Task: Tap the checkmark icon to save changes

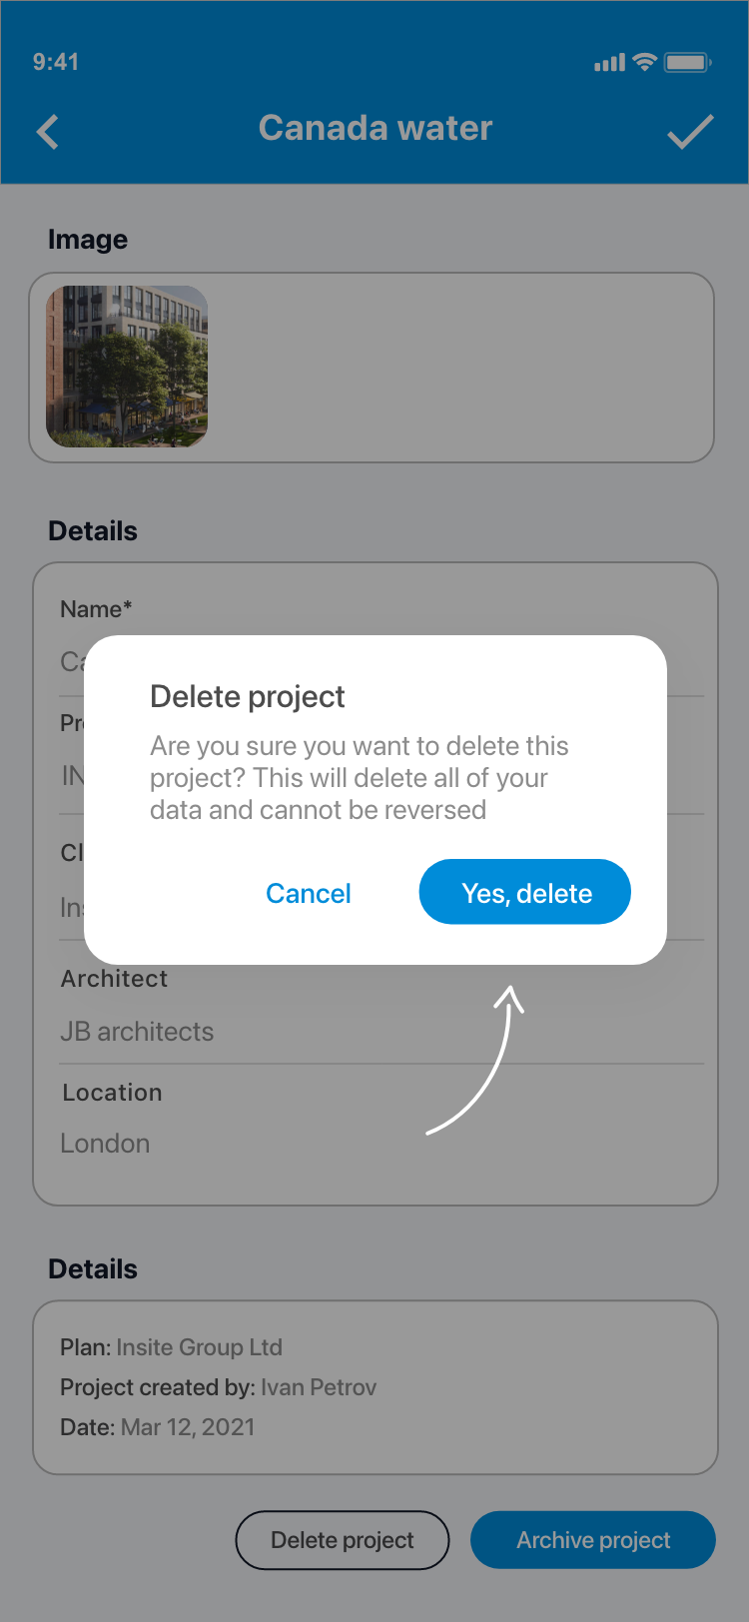Action: point(690,132)
